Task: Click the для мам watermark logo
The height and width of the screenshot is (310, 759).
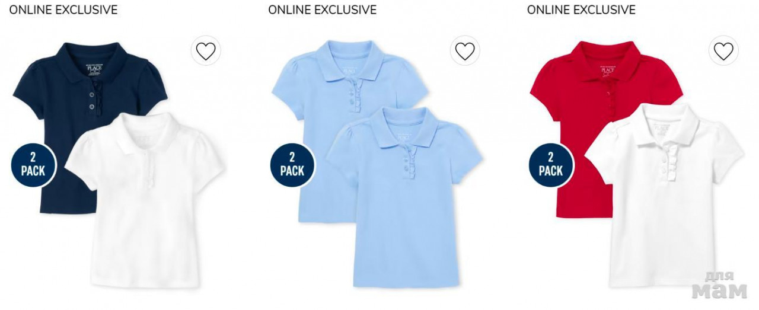Action: click(x=721, y=286)
